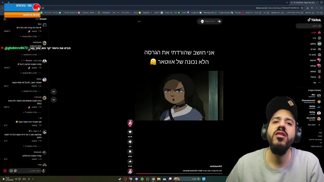The image size is (324, 182).
Task: Like shalevtek's comment with 4 likes
Action: [x=7, y=159]
